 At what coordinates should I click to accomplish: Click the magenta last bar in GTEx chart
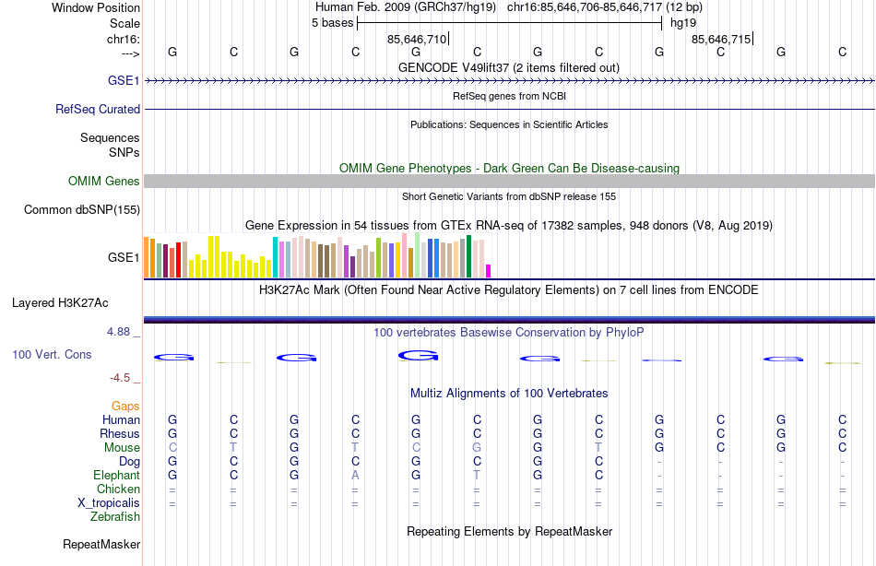(489, 271)
